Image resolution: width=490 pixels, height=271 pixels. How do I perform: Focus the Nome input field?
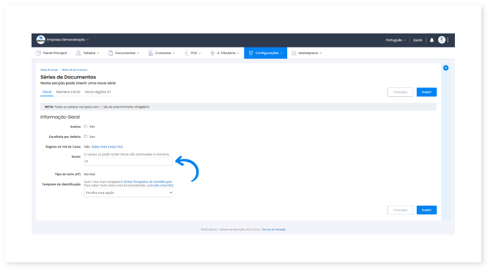tap(128, 162)
